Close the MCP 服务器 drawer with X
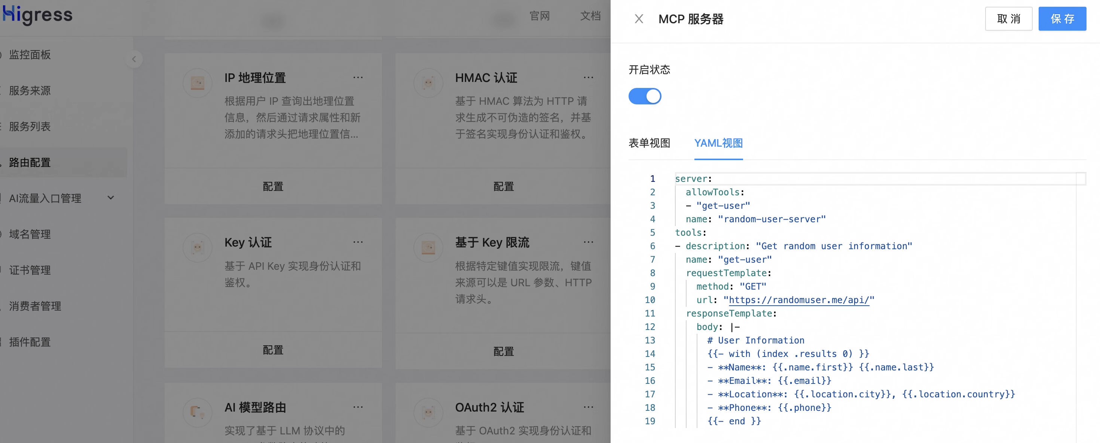Image resolution: width=1100 pixels, height=443 pixels. (x=639, y=19)
